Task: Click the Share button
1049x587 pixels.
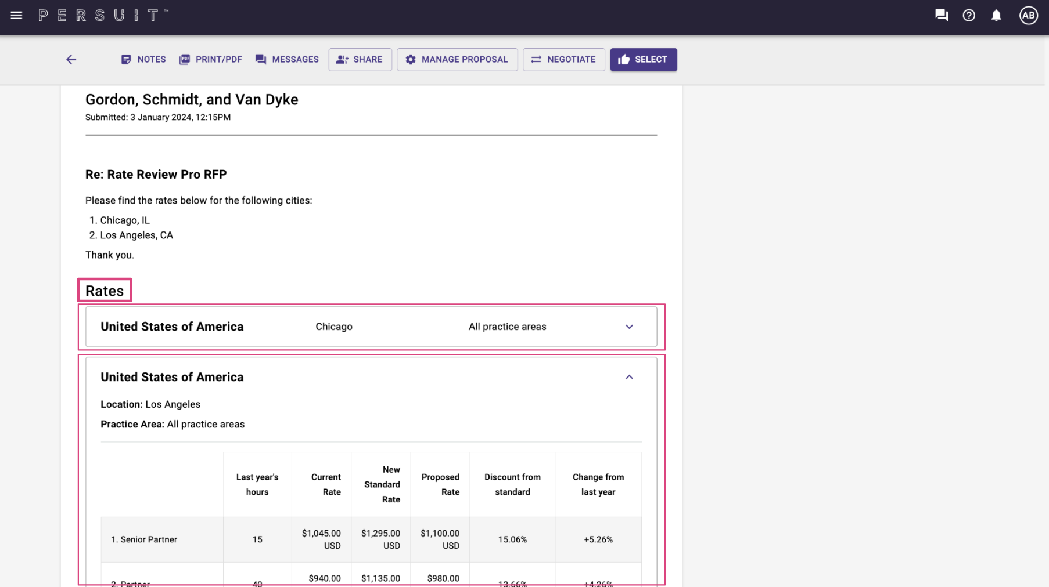Action: tap(360, 60)
